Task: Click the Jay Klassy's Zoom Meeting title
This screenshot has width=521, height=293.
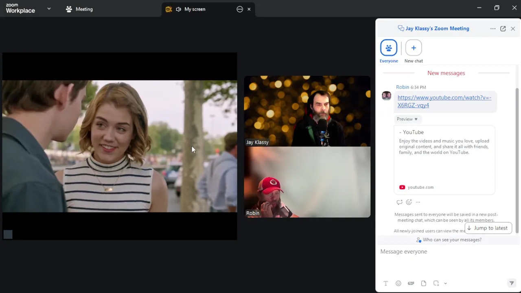Action: [x=437, y=28]
